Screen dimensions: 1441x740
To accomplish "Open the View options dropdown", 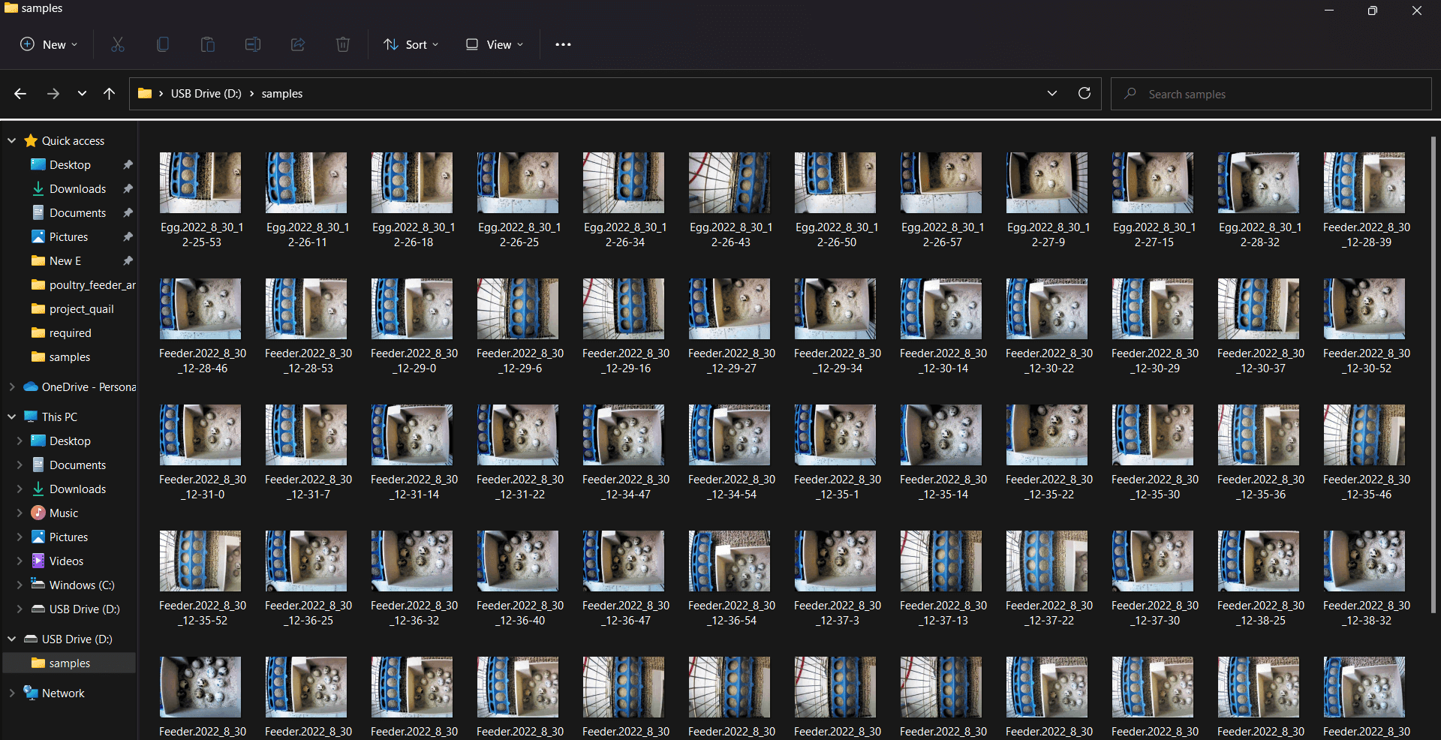I will (494, 45).
